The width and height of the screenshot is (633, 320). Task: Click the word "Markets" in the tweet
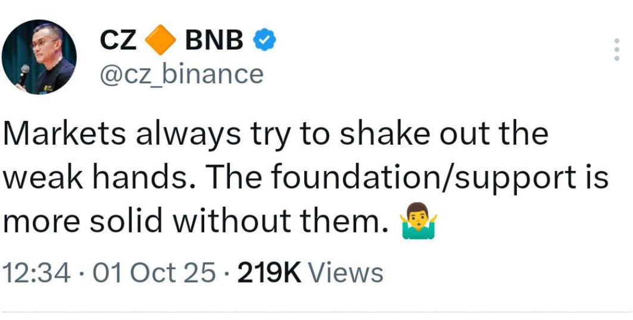tap(64, 134)
